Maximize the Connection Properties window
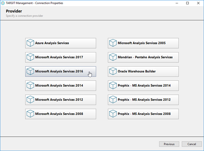This screenshot has height=151, width=204. coord(187,3)
